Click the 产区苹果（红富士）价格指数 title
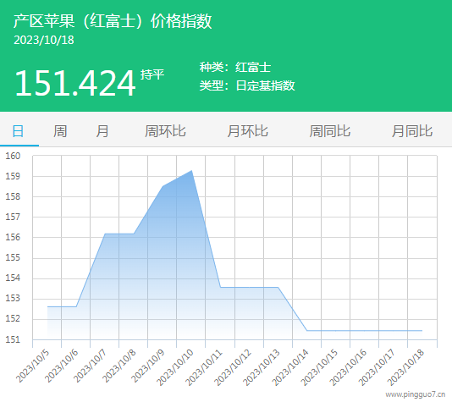 pos(113,21)
